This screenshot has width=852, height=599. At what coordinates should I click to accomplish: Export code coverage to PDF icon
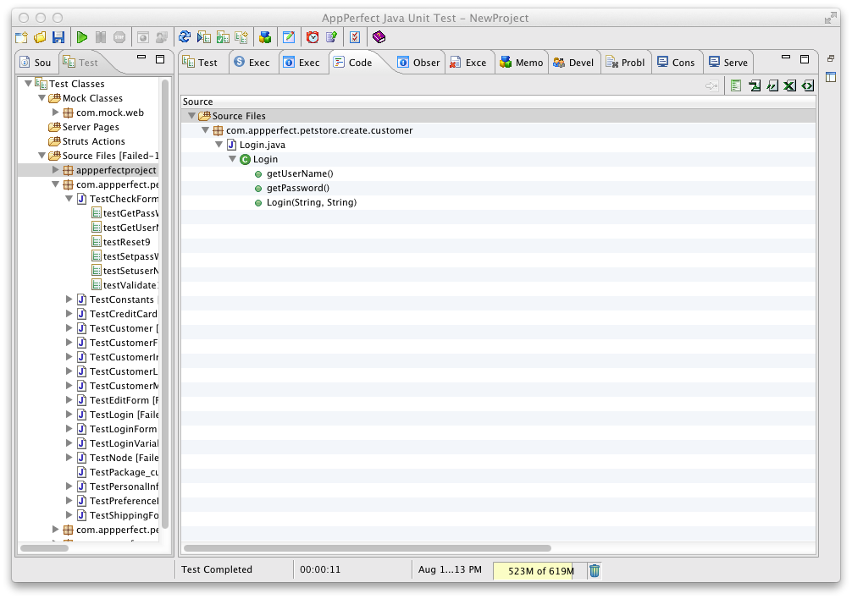point(755,85)
